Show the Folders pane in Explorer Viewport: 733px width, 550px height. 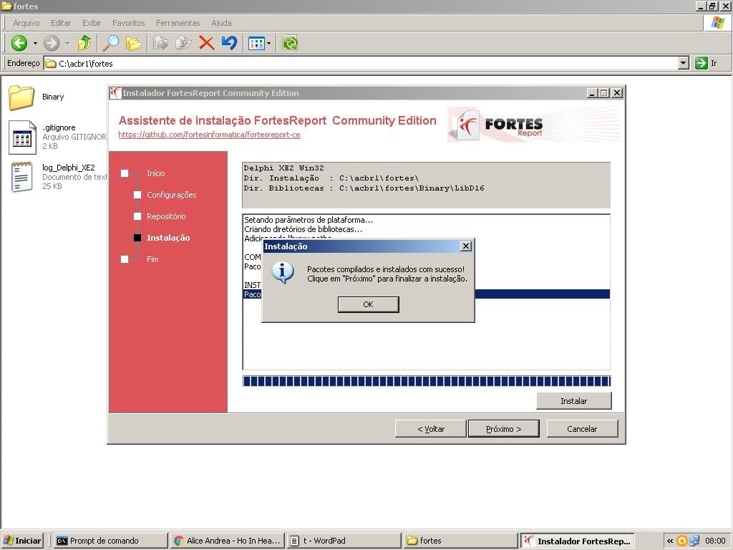pyautogui.click(x=133, y=43)
